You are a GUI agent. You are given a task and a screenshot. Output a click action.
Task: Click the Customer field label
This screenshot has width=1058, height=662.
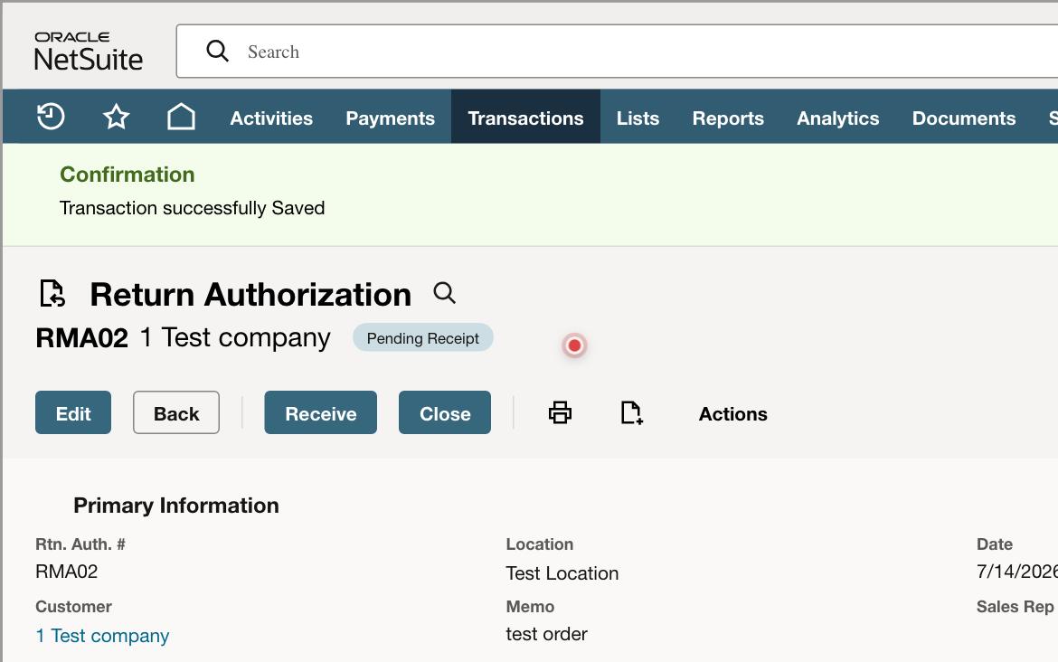click(x=73, y=607)
